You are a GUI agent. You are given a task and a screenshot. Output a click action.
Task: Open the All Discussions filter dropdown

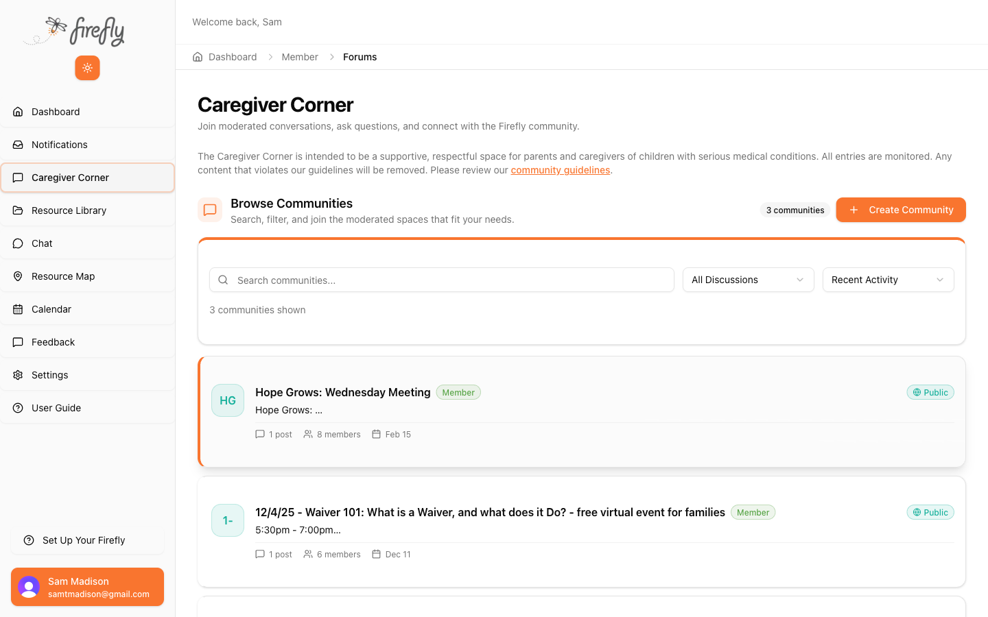click(748, 280)
